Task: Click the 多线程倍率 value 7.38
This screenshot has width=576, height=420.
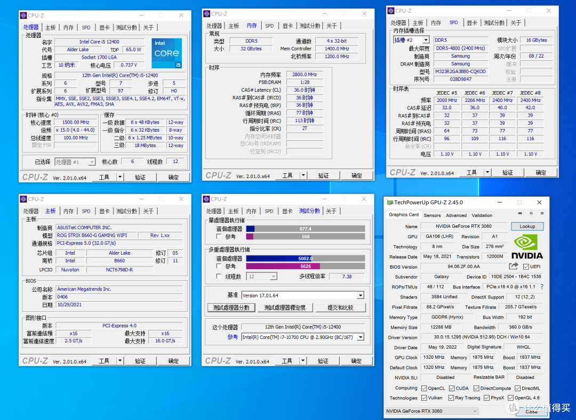Action: pos(347,277)
